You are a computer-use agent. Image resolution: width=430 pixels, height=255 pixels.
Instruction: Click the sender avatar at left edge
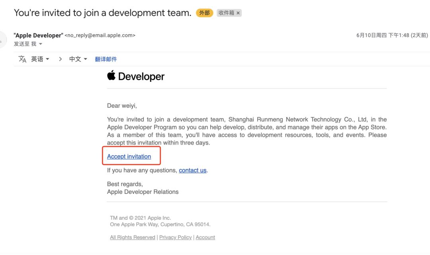click(2, 40)
